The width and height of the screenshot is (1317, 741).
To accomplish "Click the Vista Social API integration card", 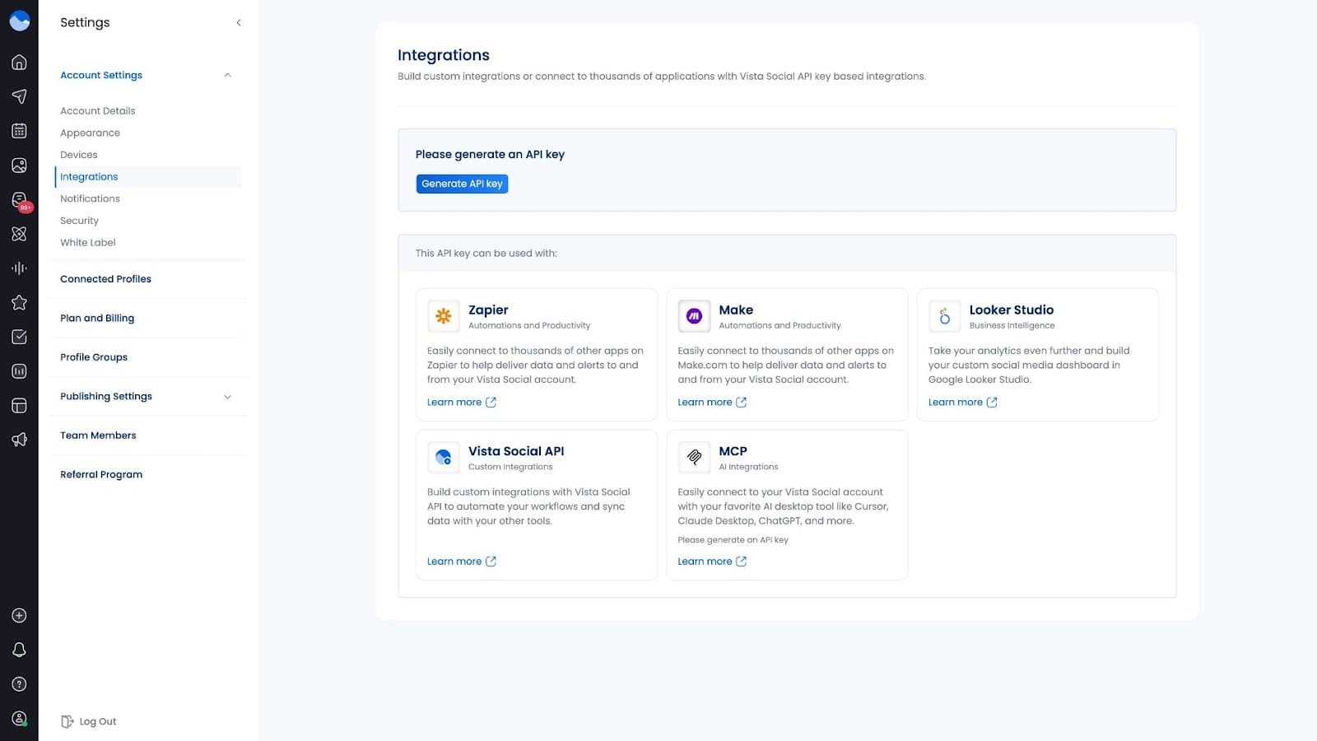I will pyautogui.click(x=536, y=506).
